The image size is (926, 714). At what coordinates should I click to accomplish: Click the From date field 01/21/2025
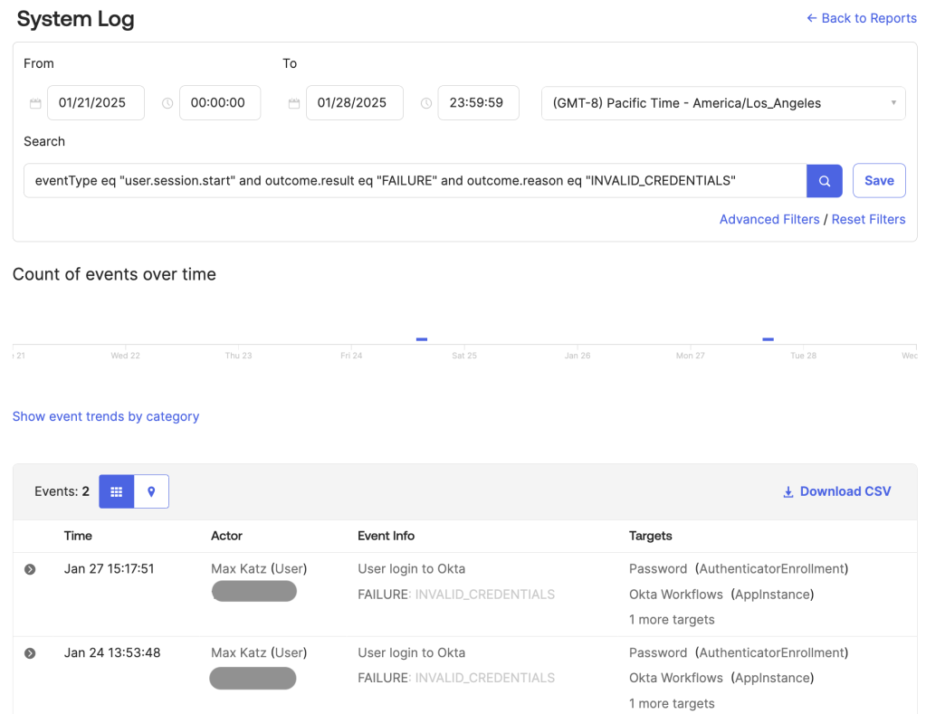95,103
